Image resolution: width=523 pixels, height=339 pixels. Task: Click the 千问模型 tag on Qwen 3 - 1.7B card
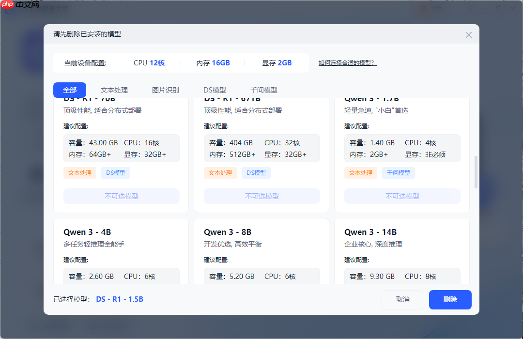(x=398, y=172)
